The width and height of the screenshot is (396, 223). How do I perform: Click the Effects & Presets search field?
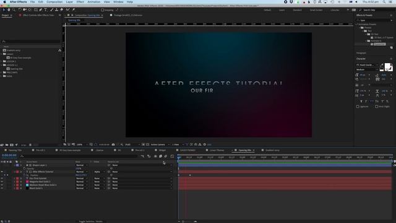coord(374,20)
